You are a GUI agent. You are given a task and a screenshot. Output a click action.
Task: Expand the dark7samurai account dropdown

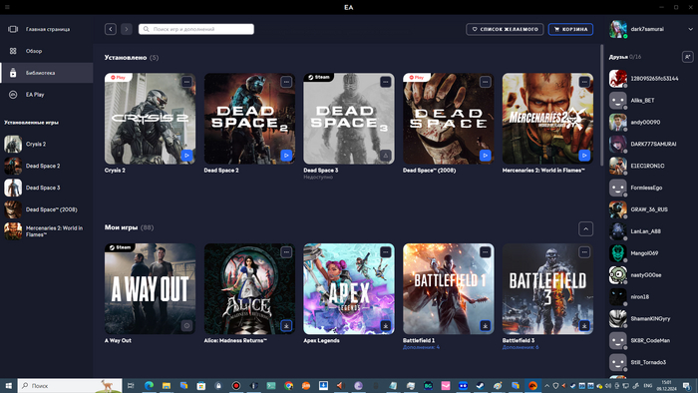pyautogui.click(x=690, y=29)
